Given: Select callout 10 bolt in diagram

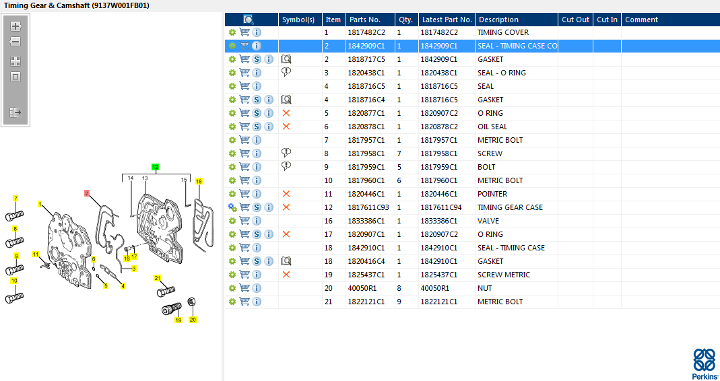Looking at the screenshot, I should (14, 281).
